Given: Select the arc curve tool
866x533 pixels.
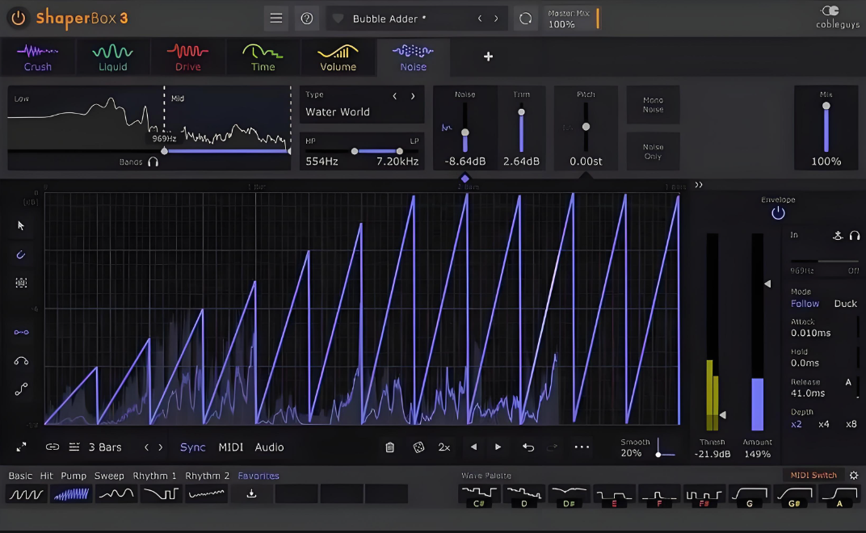Looking at the screenshot, I should click(21, 361).
